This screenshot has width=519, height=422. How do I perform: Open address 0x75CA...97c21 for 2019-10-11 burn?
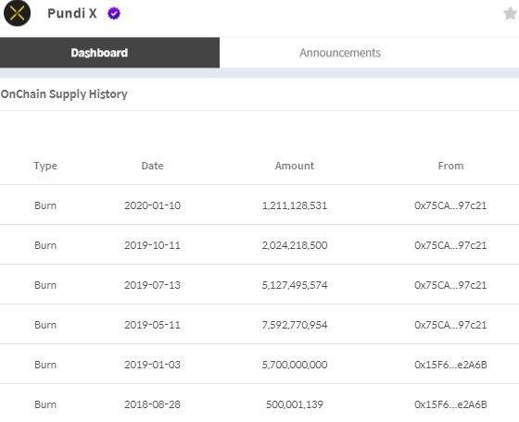click(450, 245)
